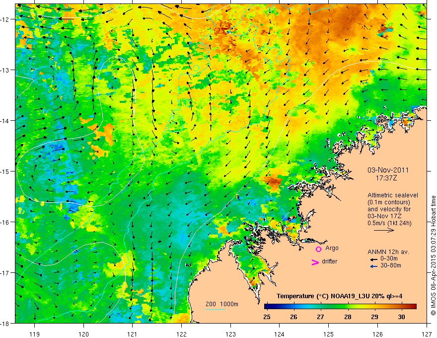
Task: Click the '124' longitude axis label
Action: point(280,334)
